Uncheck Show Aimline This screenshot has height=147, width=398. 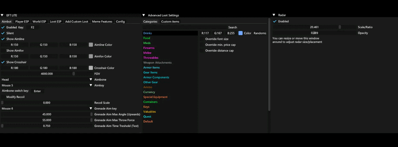3,39
